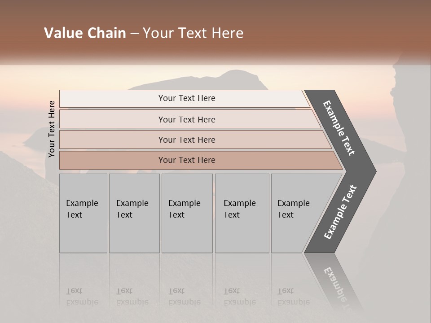
Task: Click the dark gray chevron arrow tip
Action: point(365,171)
